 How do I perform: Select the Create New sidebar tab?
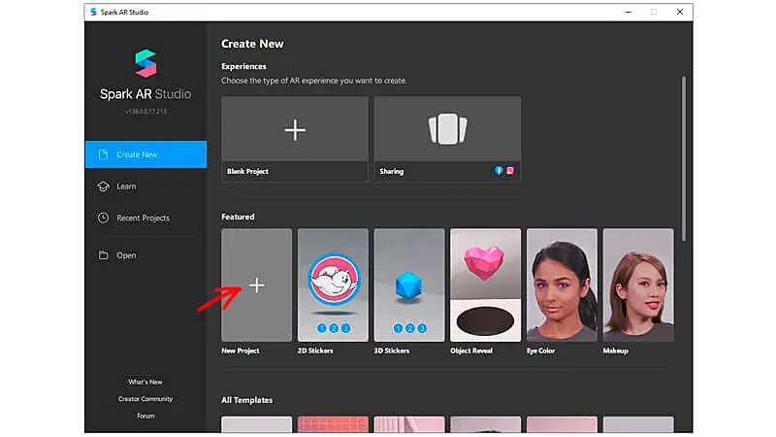pos(145,154)
